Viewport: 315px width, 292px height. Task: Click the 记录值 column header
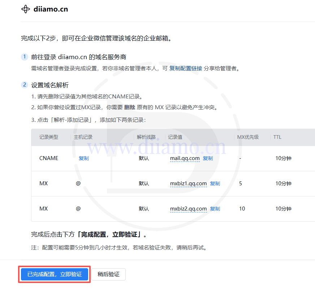click(175, 137)
